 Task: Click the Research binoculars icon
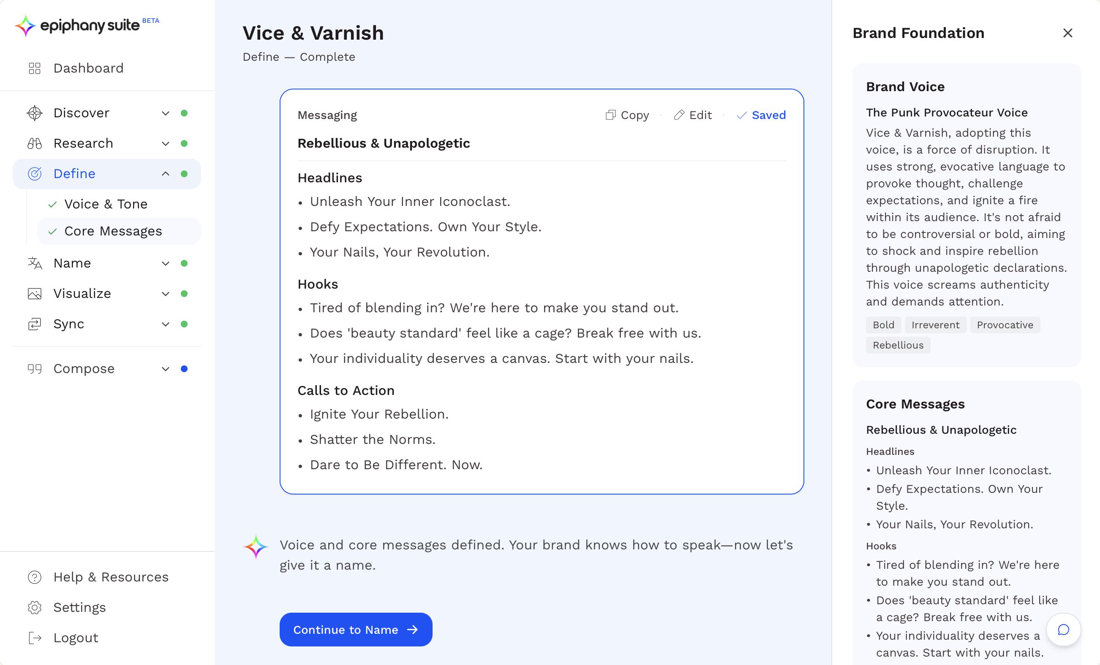click(34, 143)
